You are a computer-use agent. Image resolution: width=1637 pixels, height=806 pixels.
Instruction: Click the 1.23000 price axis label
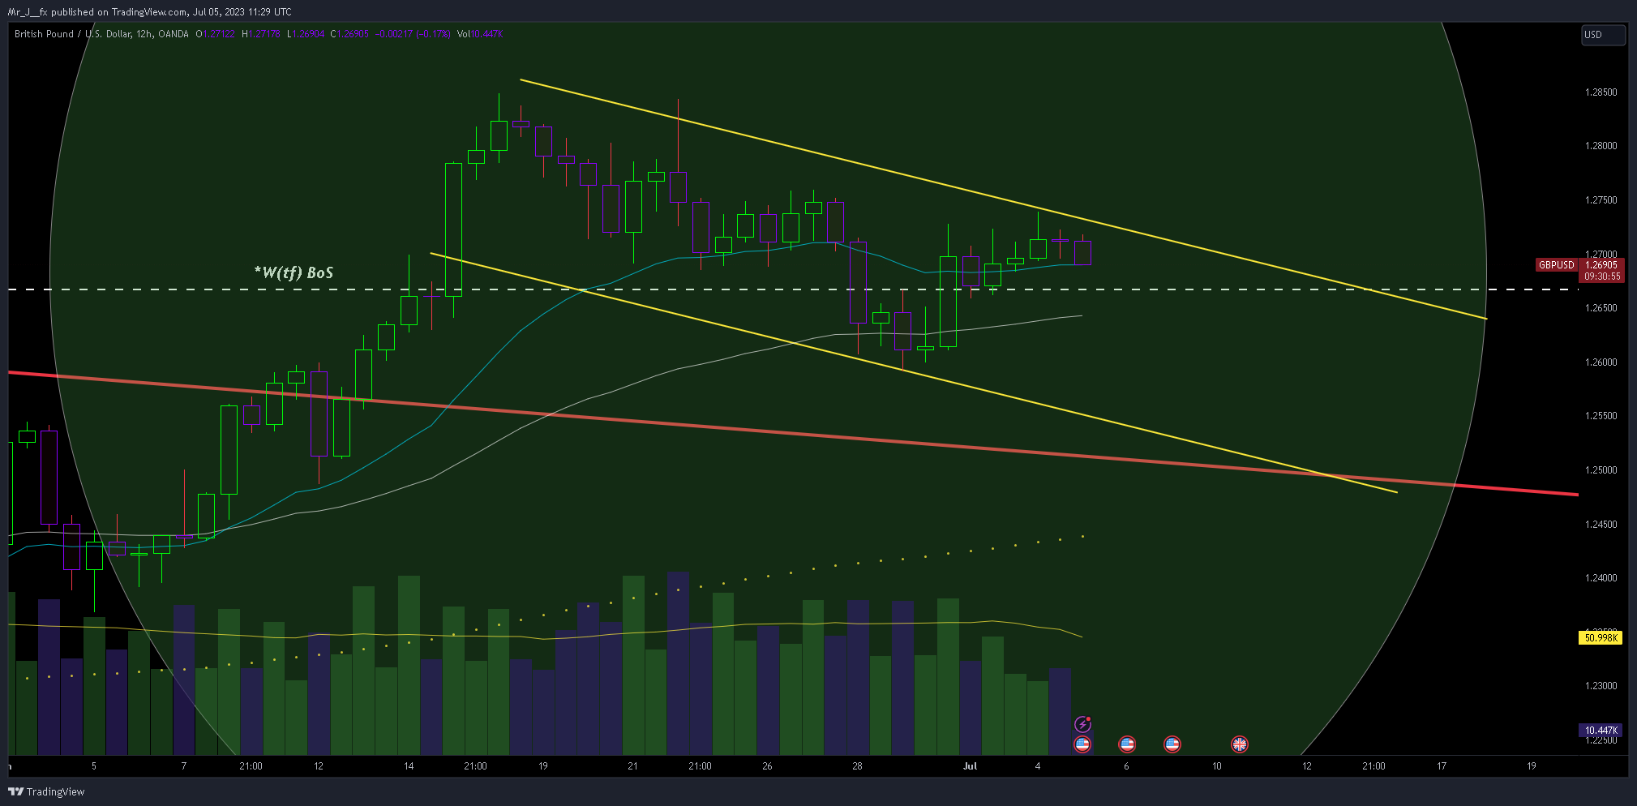click(x=1601, y=686)
